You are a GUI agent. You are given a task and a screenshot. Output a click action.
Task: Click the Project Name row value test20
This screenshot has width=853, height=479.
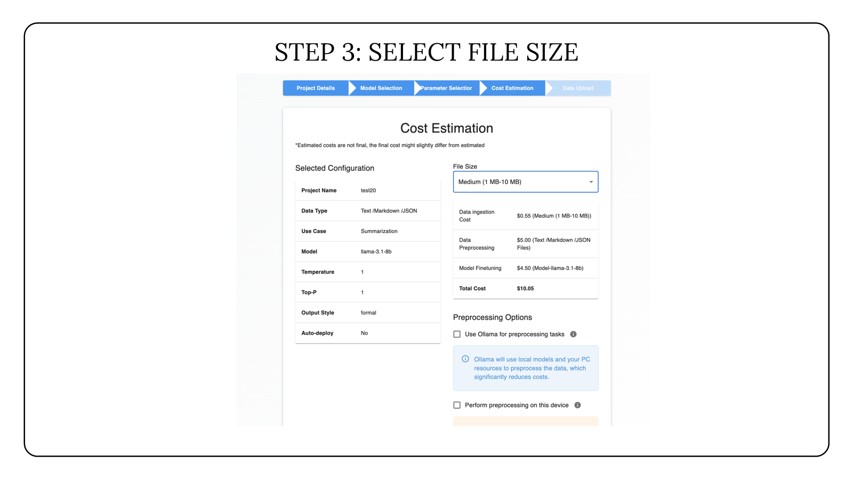(x=368, y=191)
